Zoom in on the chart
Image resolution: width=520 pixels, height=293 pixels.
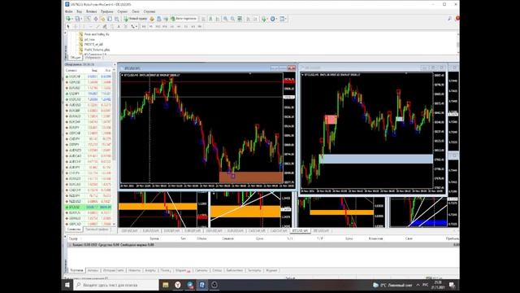[226, 19]
